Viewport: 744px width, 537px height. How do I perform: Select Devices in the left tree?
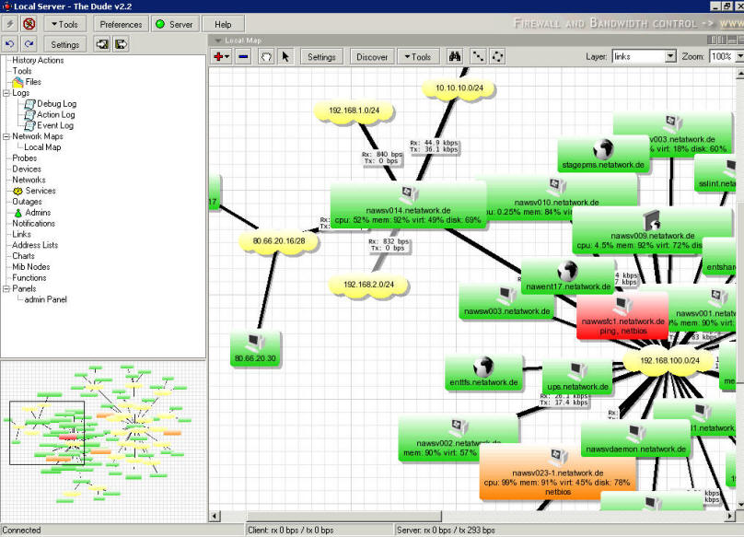pyautogui.click(x=27, y=169)
